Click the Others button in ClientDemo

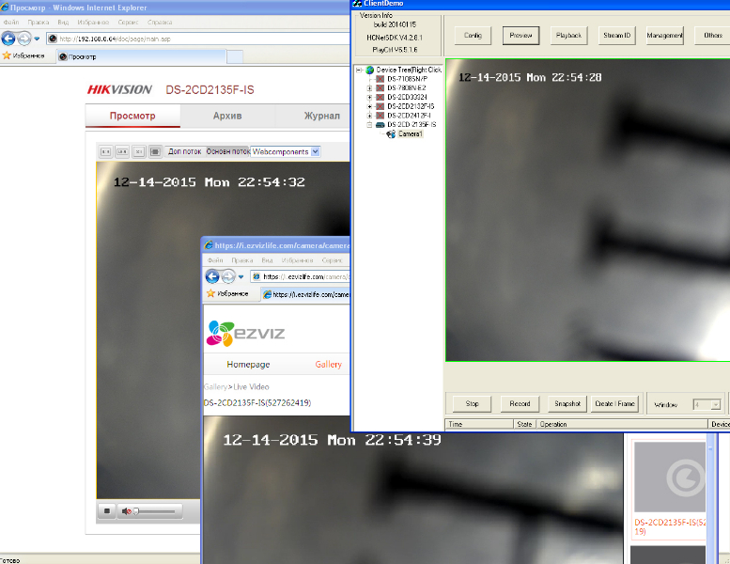click(x=712, y=36)
